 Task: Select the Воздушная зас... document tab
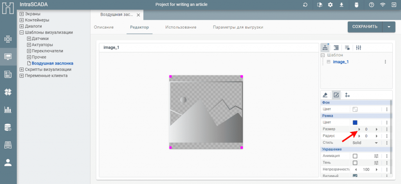pyautogui.click(x=116, y=15)
